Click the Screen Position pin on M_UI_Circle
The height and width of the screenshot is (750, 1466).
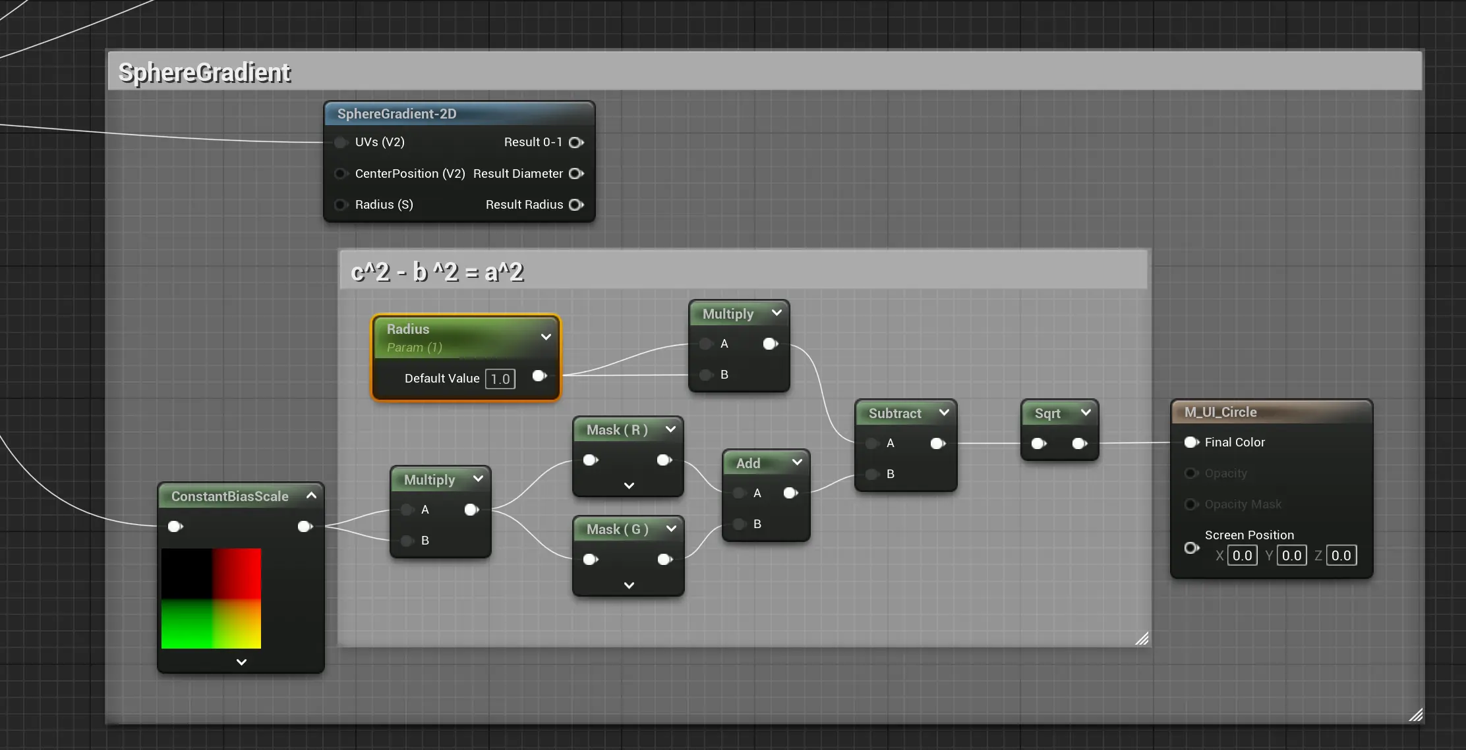pyautogui.click(x=1190, y=548)
